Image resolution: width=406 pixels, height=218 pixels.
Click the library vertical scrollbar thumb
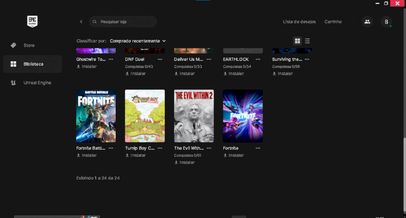[404, 175]
